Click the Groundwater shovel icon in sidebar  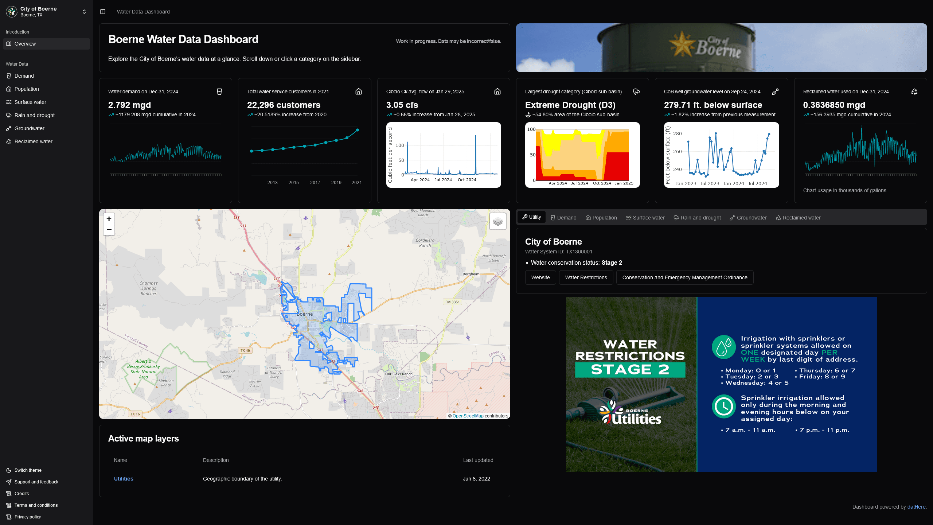click(9, 128)
